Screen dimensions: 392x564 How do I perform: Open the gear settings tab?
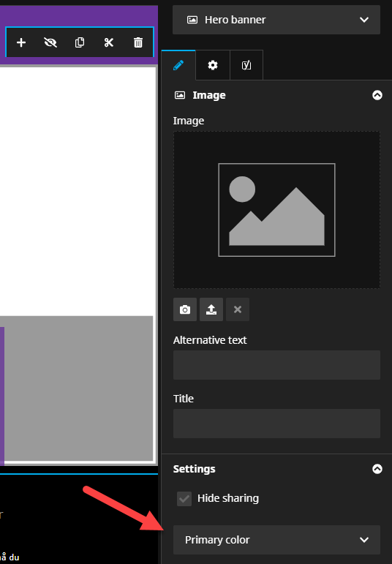(213, 65)
